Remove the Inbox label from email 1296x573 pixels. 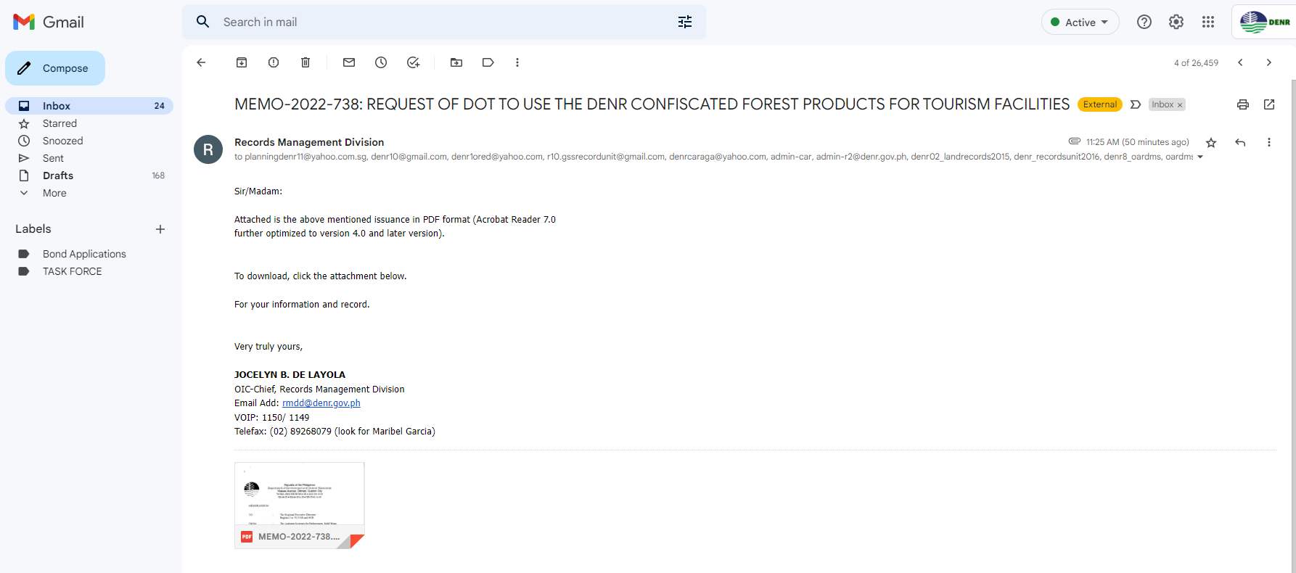click(1180, 105)
